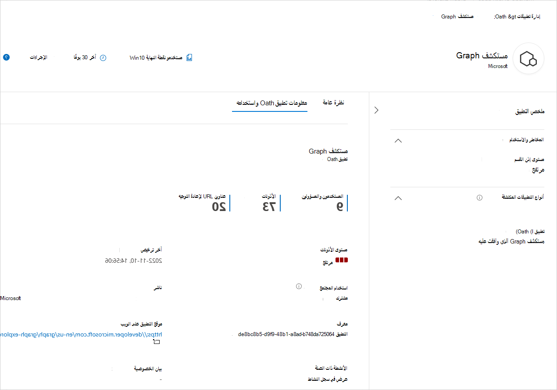Collapse the المخاطر والاستخدام section
The image size is (557, 390).
click(398, 140)
